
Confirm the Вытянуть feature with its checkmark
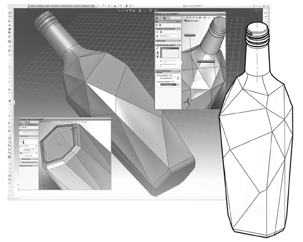tap(20, 127)
